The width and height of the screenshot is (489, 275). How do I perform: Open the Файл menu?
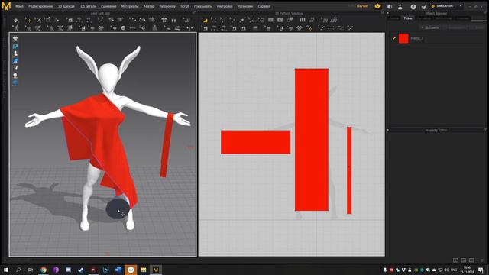[19, 6]
